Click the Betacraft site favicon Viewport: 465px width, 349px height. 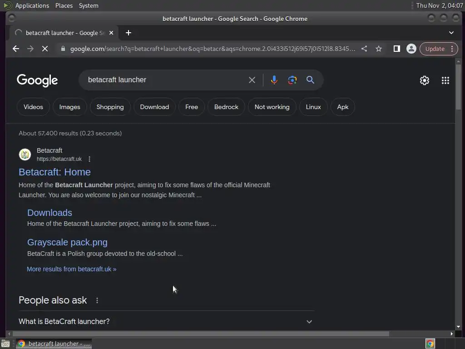coord(25,155)
